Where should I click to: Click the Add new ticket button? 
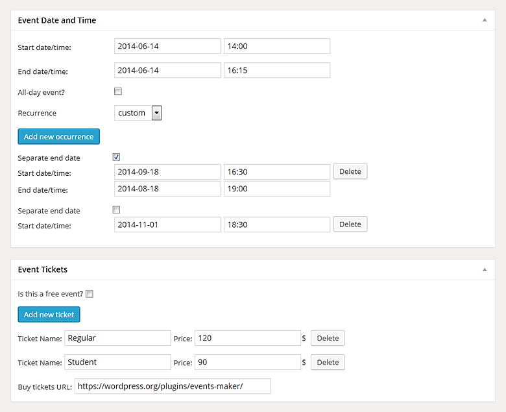tap(49, 315)
